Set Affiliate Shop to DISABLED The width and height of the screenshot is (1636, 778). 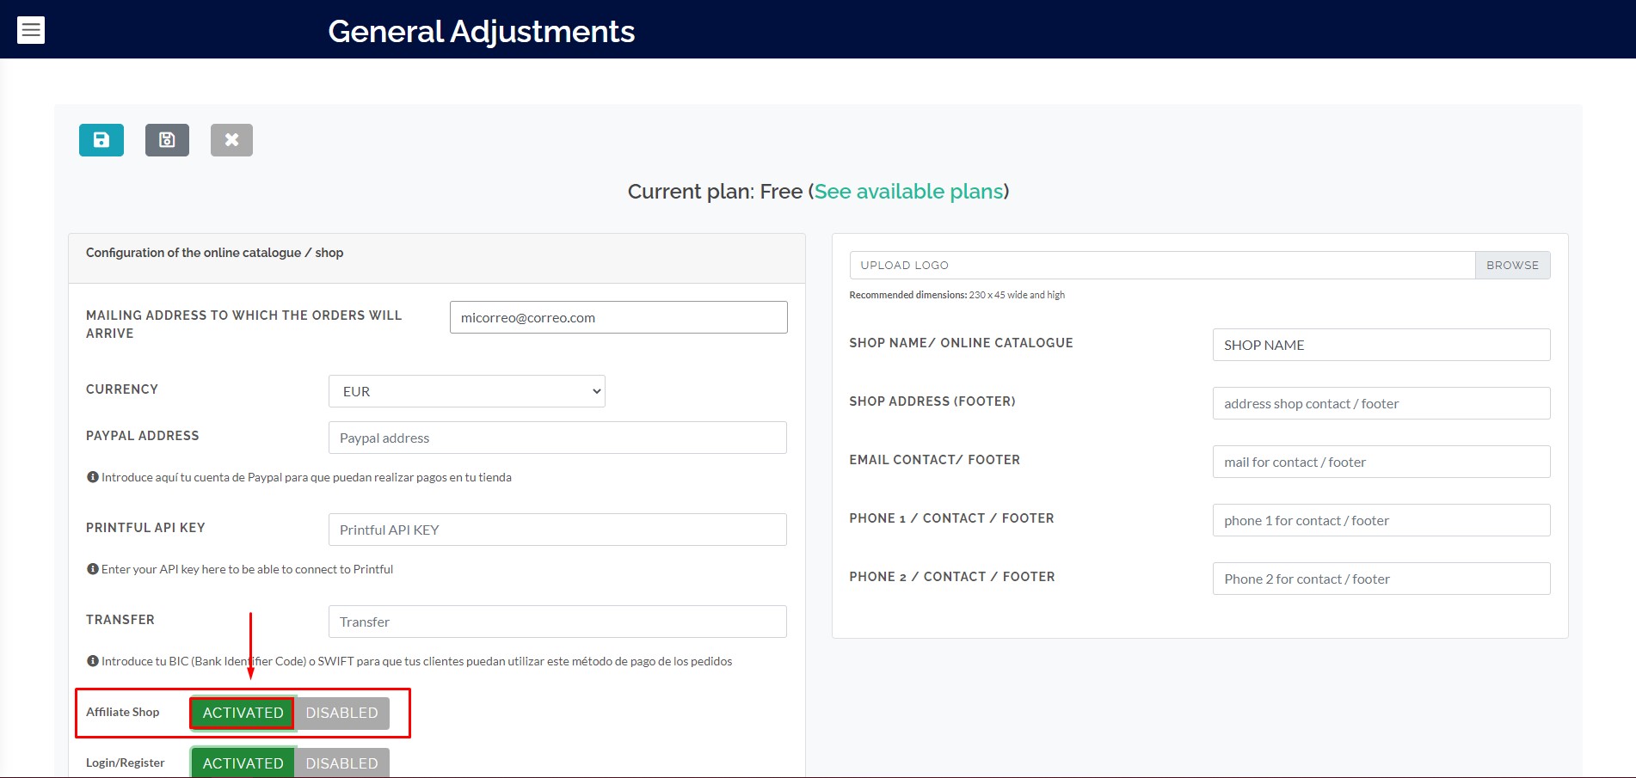[x=342, y=713]
